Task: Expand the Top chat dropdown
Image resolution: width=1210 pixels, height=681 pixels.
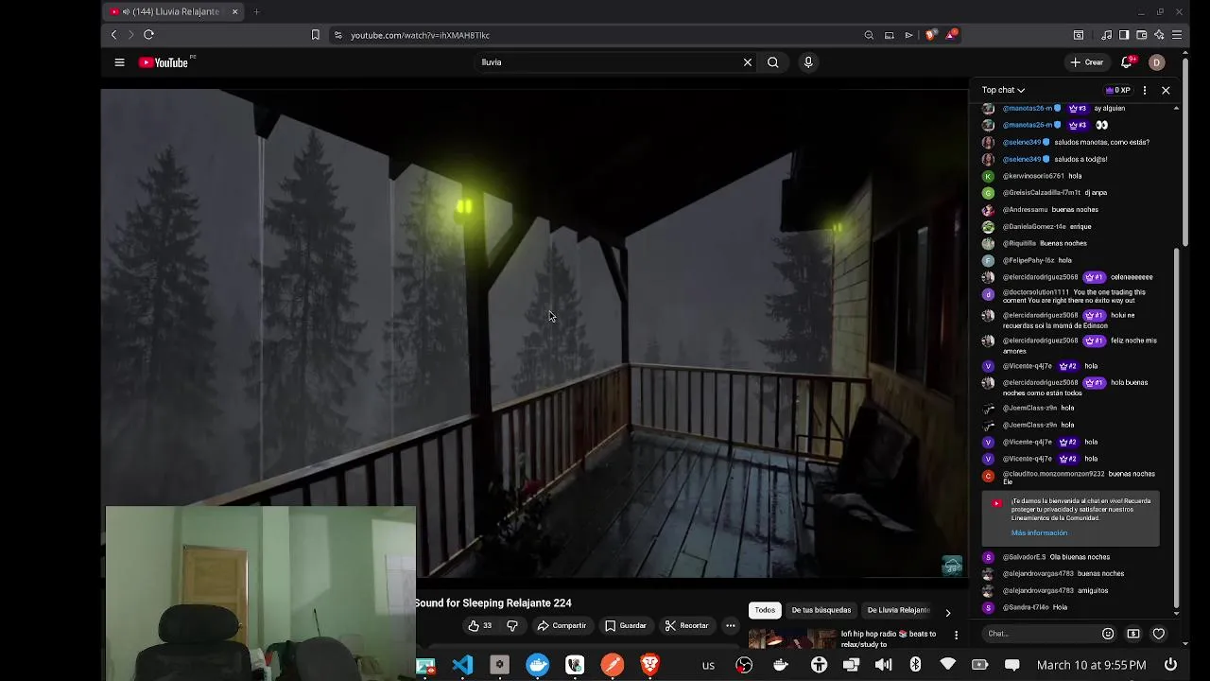Action: [x=1003, y=90]
